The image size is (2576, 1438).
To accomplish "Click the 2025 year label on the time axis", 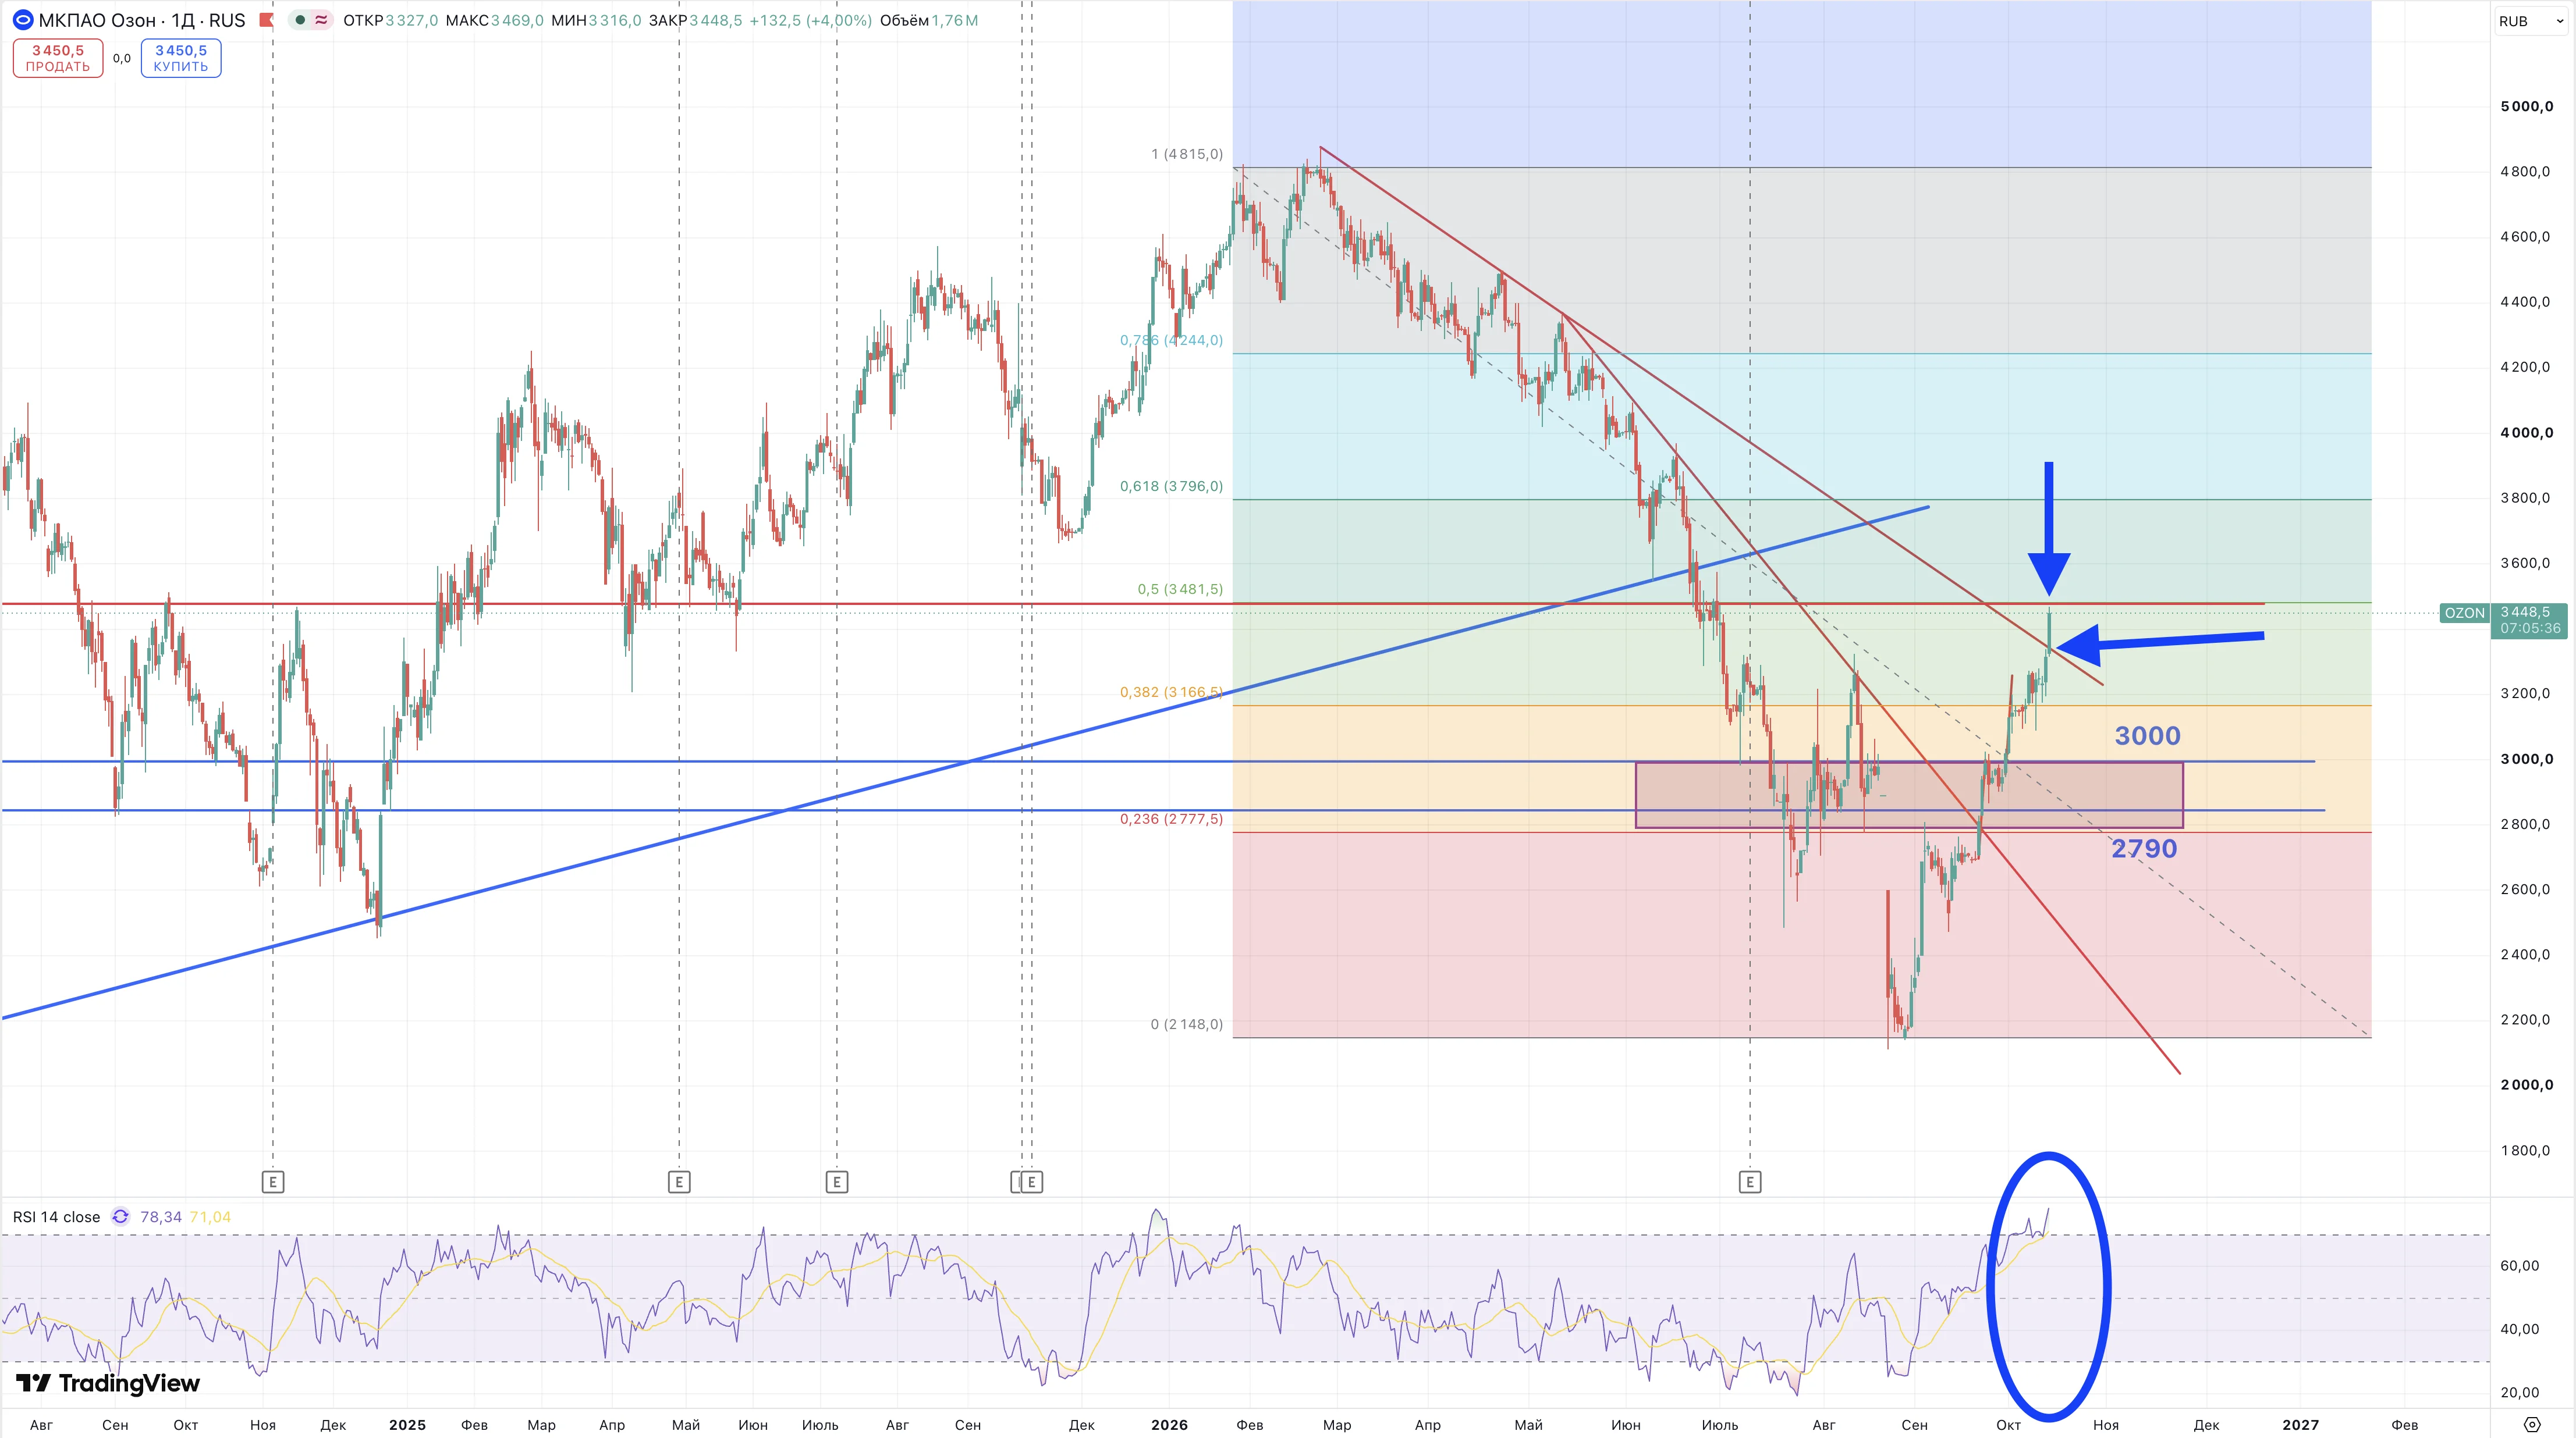I will point(407,1425).
